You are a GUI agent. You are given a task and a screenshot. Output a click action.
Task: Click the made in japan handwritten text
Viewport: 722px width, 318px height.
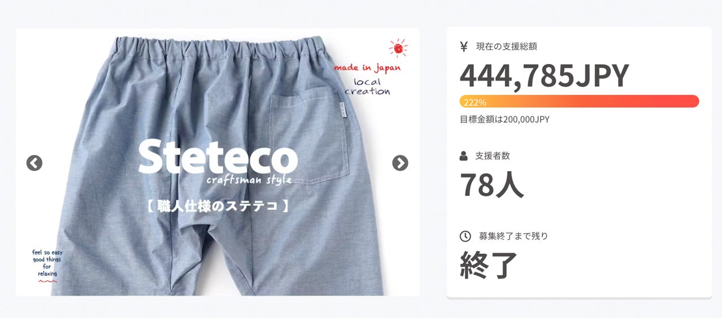(367, 68)
